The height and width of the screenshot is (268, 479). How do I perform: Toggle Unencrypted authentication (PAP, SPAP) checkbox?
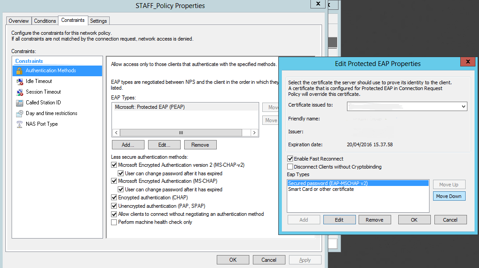tap(114, 206)
